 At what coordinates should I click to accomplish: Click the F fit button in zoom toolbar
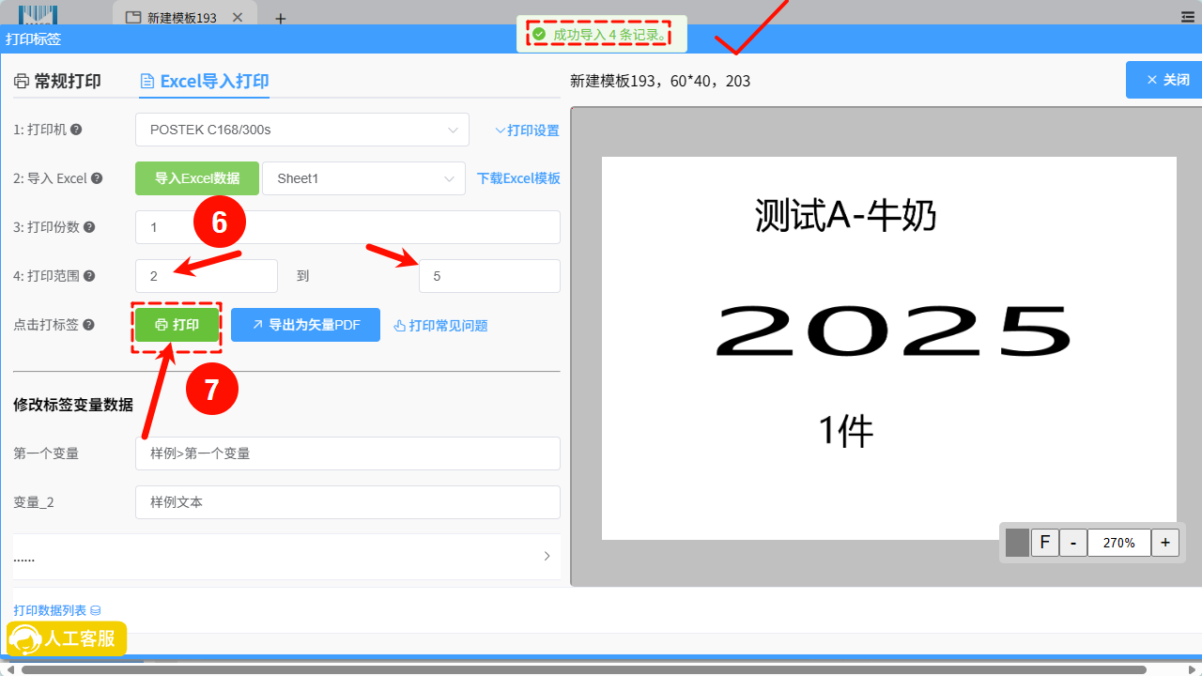[1044, 543]
